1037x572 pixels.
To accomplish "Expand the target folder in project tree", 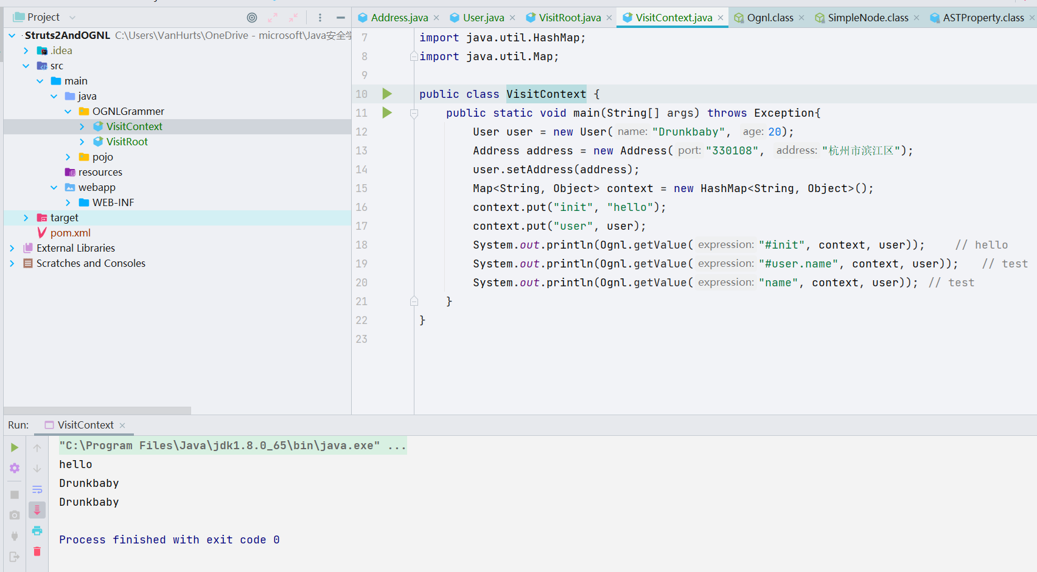I will (26, 218).
